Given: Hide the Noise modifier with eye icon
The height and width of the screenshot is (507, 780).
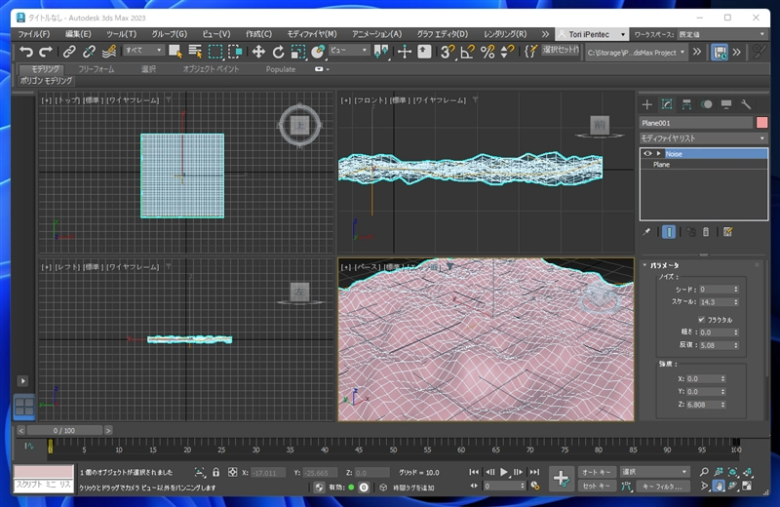Looking at the screenshot, I should coord(647,154).
